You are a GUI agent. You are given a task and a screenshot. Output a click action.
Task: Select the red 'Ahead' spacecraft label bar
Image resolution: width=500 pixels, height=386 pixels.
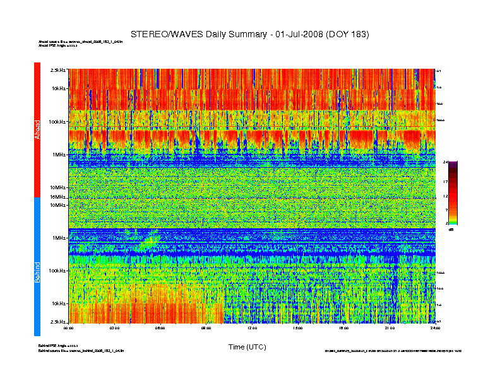[x=37, y=130]
